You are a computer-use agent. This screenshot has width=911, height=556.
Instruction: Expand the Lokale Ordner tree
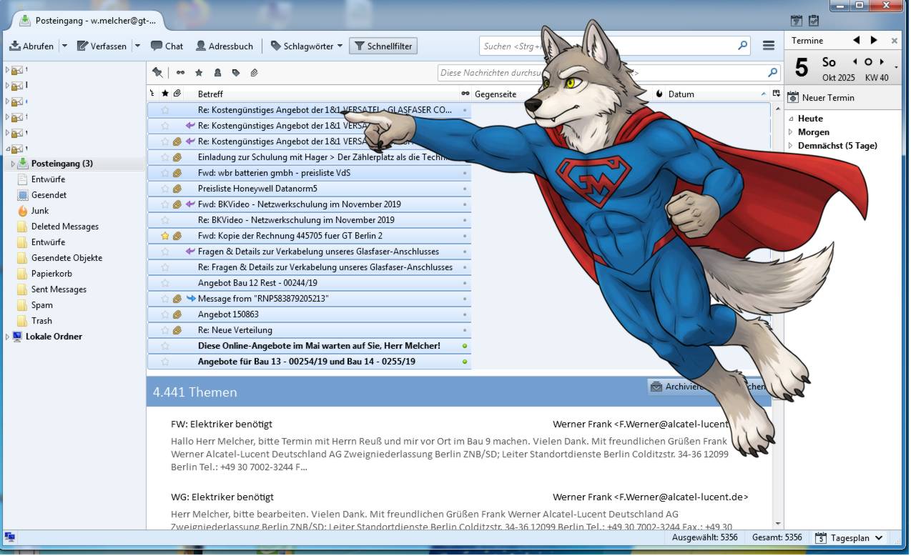tap(8, 337)
